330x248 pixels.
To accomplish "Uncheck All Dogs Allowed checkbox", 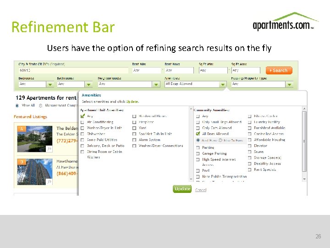I will [198, 134].
